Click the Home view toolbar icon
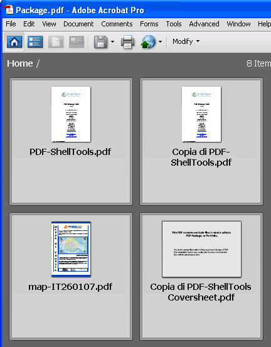This screenshot has width=271, height=347. click(14, 41)
